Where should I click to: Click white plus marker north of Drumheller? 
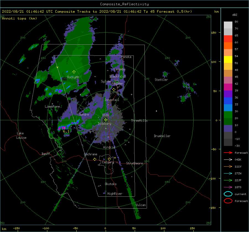click(156, 111)
